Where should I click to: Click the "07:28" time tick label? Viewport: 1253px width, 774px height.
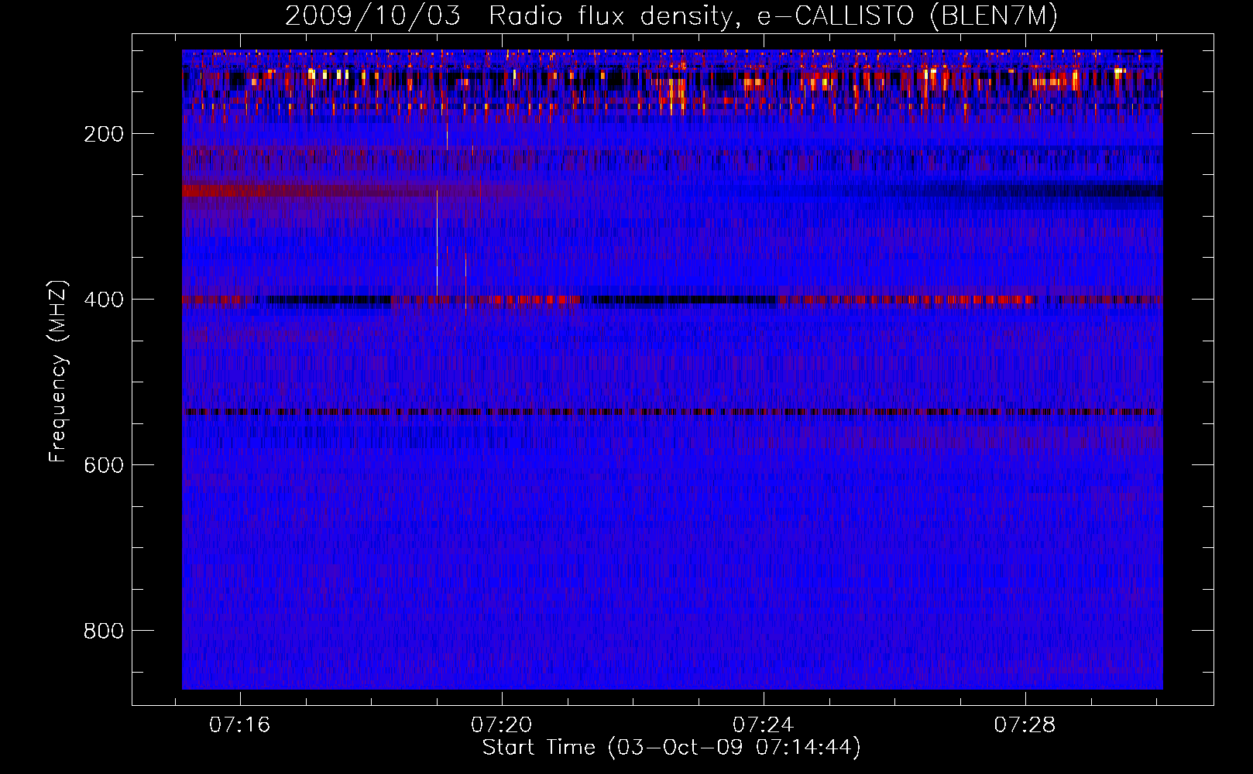(x=1025, y=725)
